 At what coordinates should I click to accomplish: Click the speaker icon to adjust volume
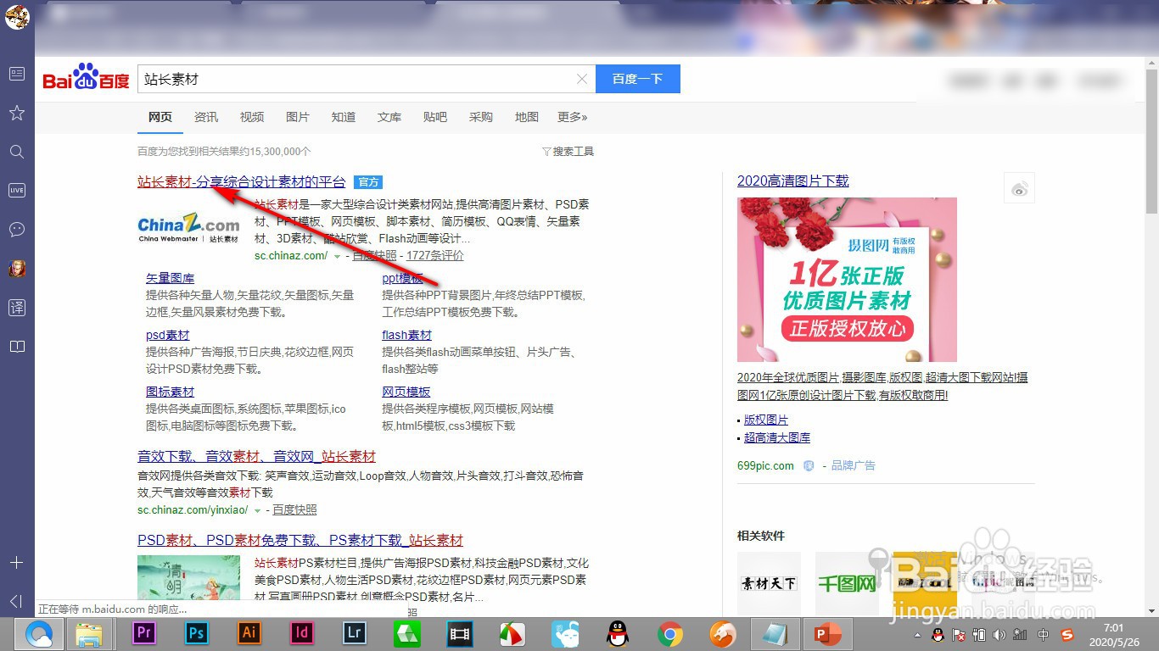click(999, 635)
